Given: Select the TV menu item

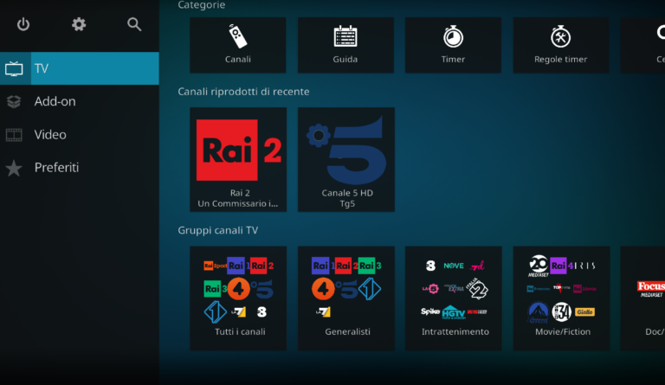Looking at the screenshot, I should 80,68.
